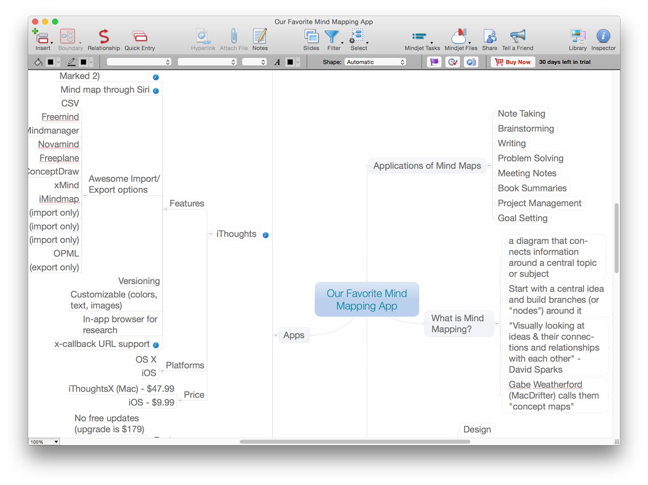Viewport: 648px width, 485px height.
Task: Select the Versioning topic
Action: (x=139, y=281)
